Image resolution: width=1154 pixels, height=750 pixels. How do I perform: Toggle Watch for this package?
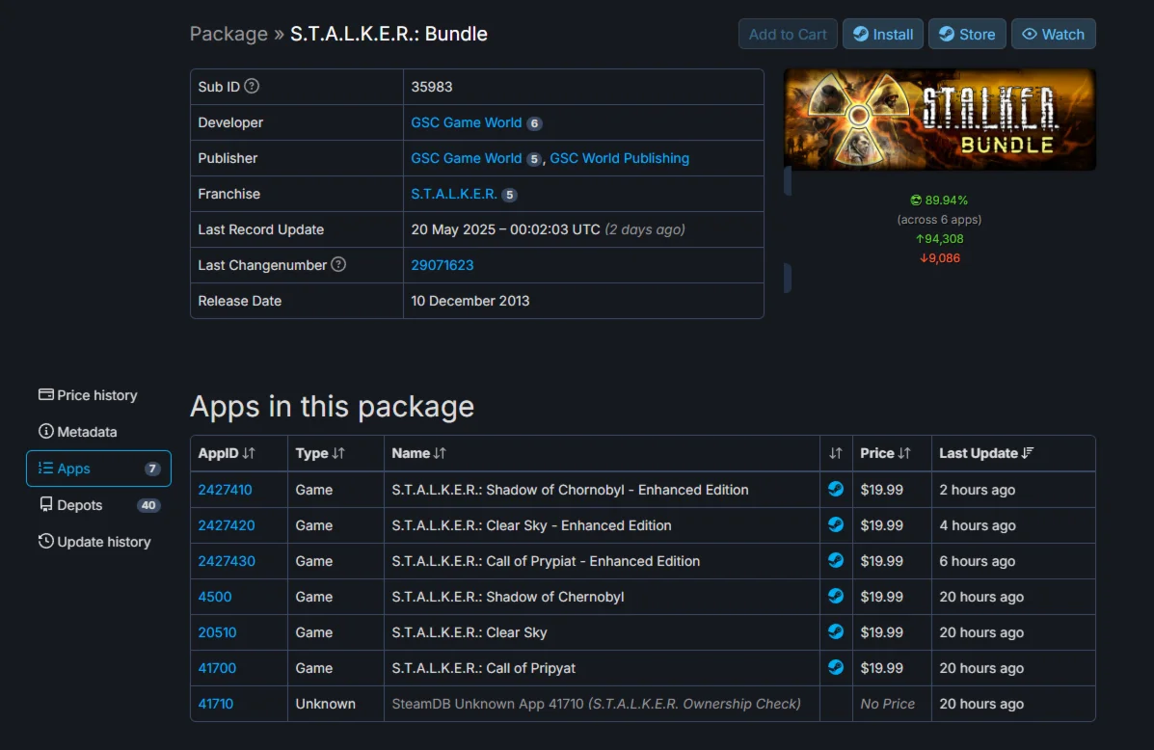coord(1053,34)
